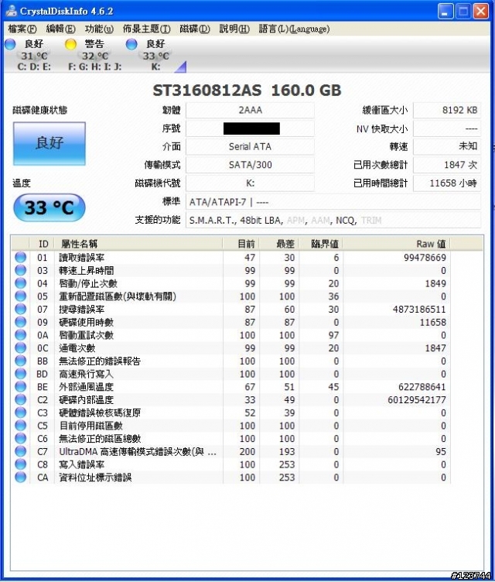495x582 pixels.
Task: Click raw value 99478669
Action: tap(425, 258)
